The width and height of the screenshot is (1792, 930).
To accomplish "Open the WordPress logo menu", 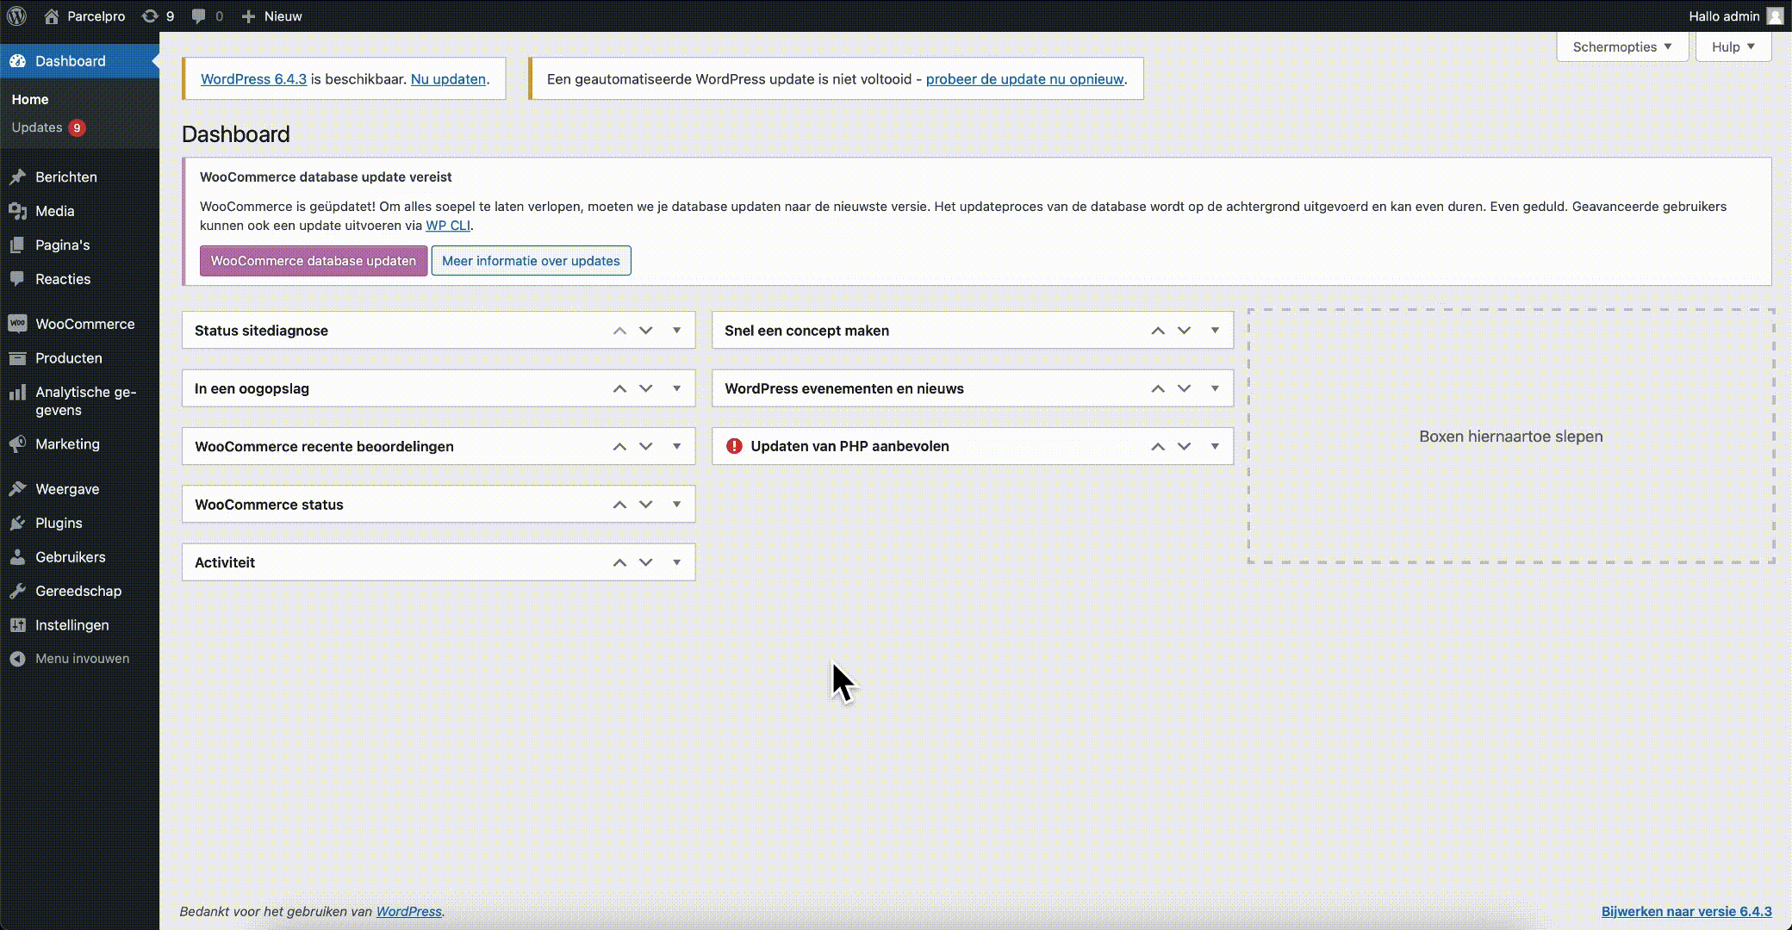I will [x=16, y=15].
